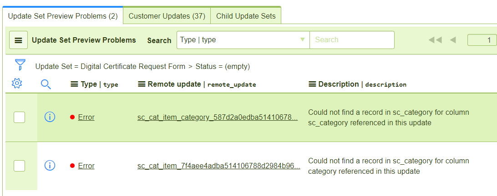
Task: Open Description column header menu icon
Action: [x=312, y=84]
